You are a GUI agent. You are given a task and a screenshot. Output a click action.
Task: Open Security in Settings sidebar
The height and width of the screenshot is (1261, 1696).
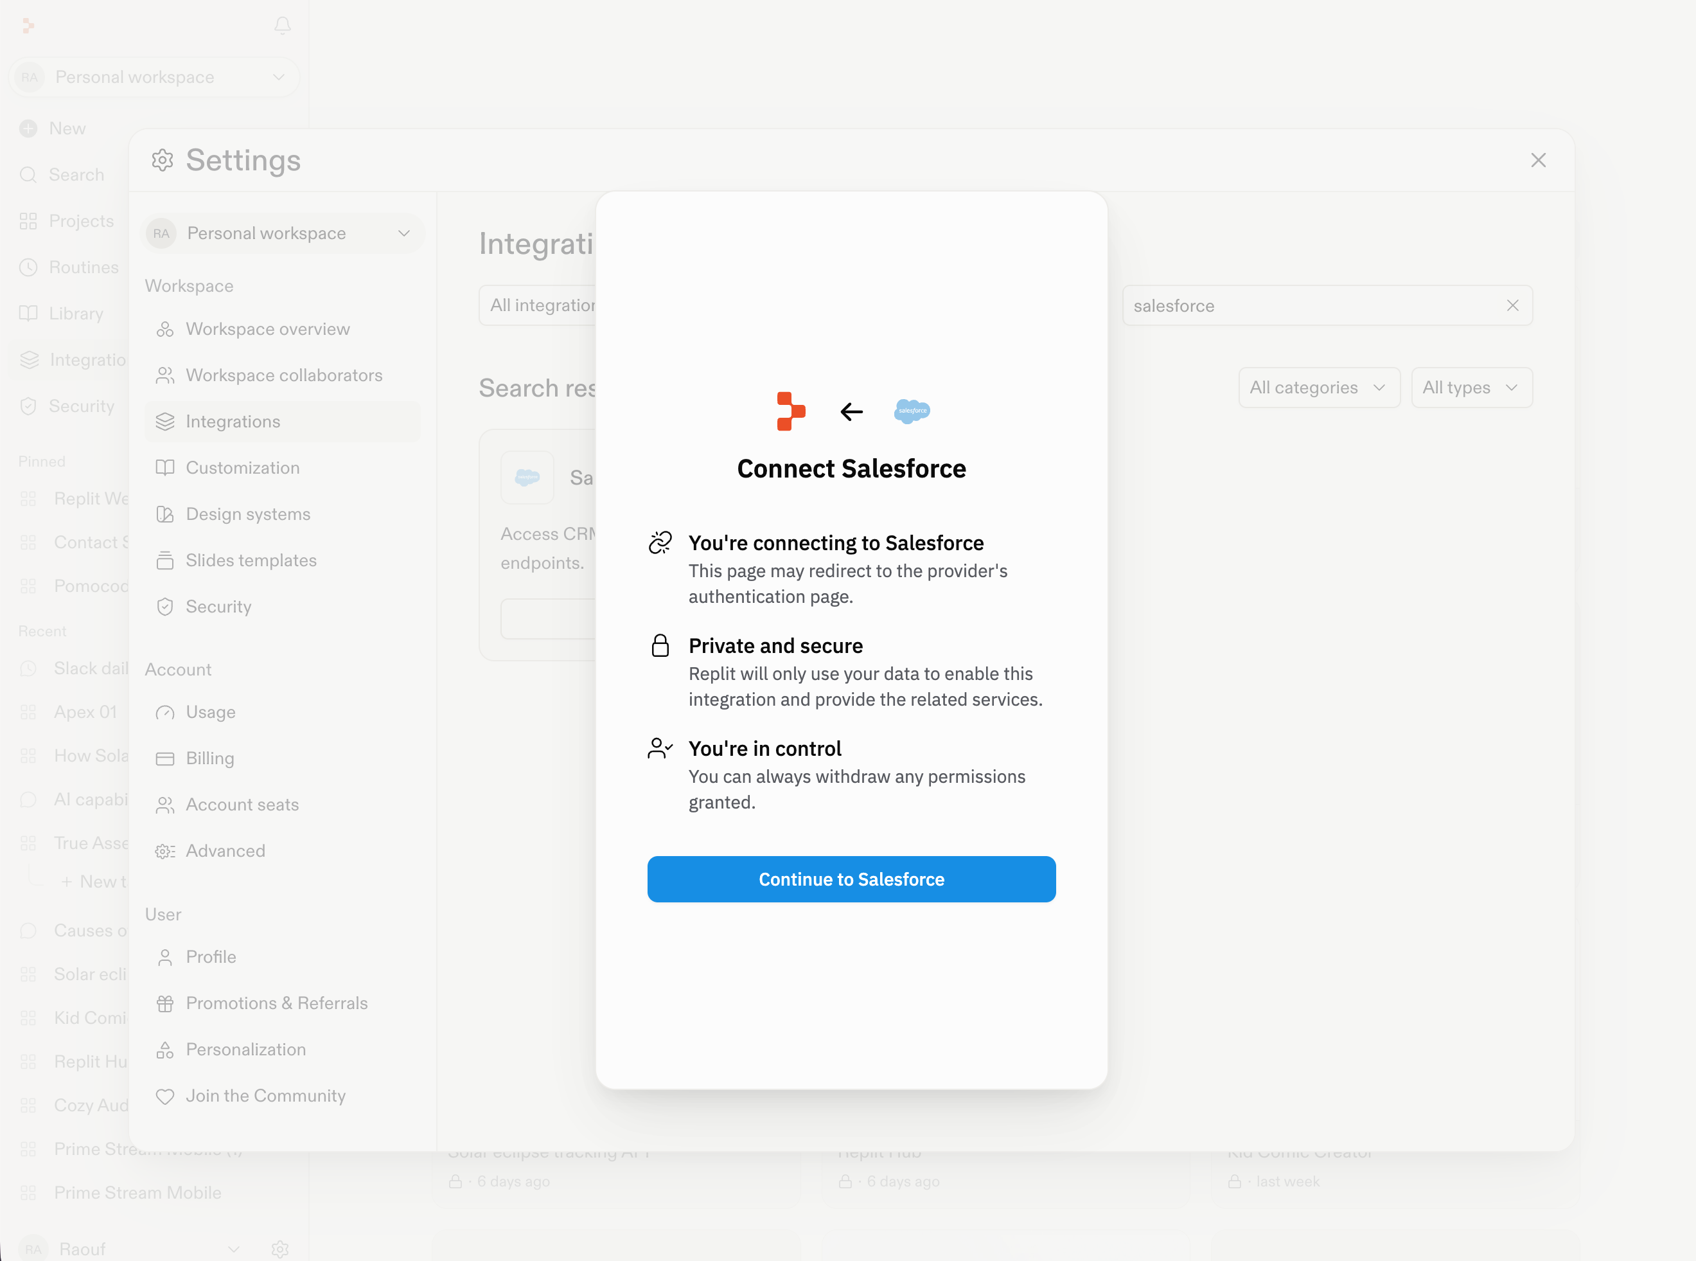(x=282, y=607)
